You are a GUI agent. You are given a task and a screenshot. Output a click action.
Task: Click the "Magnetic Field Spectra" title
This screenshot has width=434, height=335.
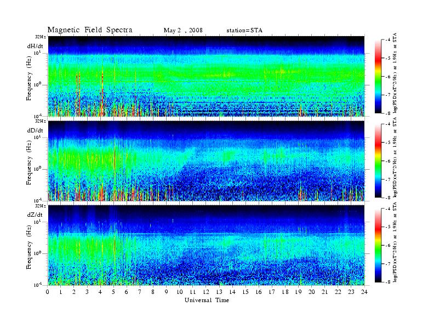(x=90, y=30)
